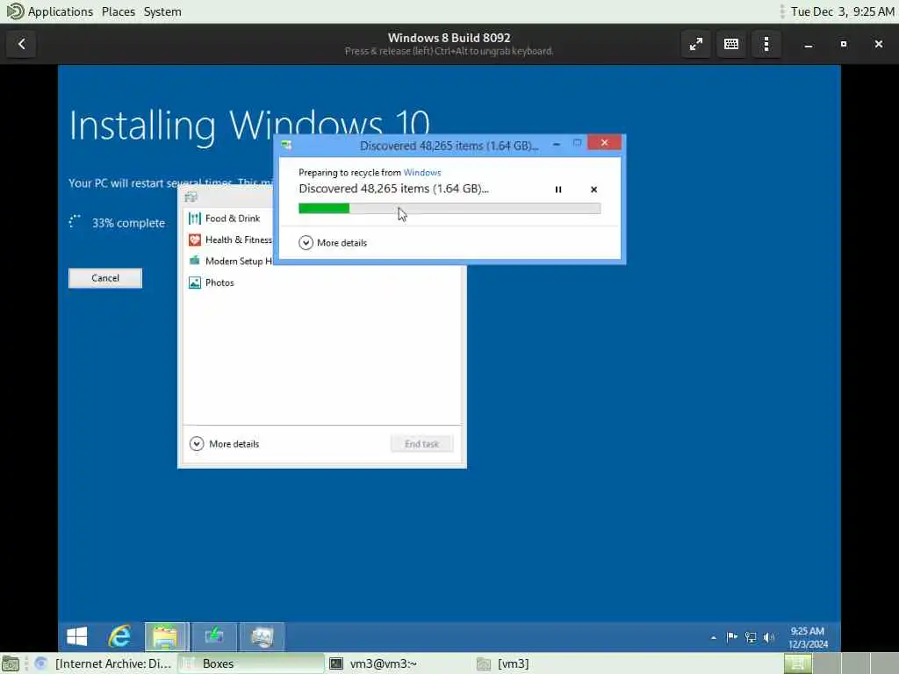Select Modern Setup Host task
This screenshot has width=899, height=674.
click(229, 261)
